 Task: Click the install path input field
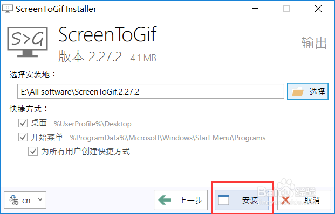(151, 91)
